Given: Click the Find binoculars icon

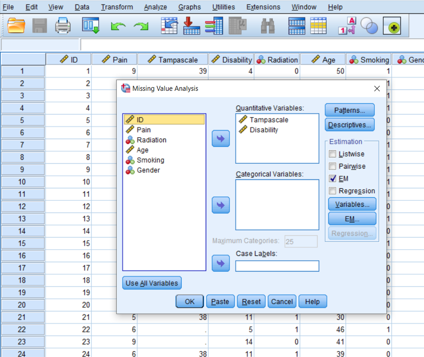Looking at the screenshot, I should [268, 27].
